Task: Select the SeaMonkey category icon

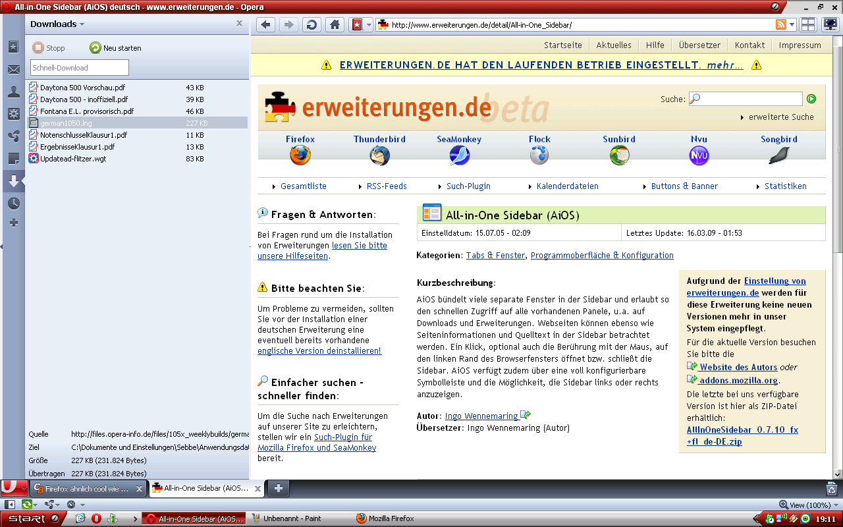Action: click(x=459, y=155)
